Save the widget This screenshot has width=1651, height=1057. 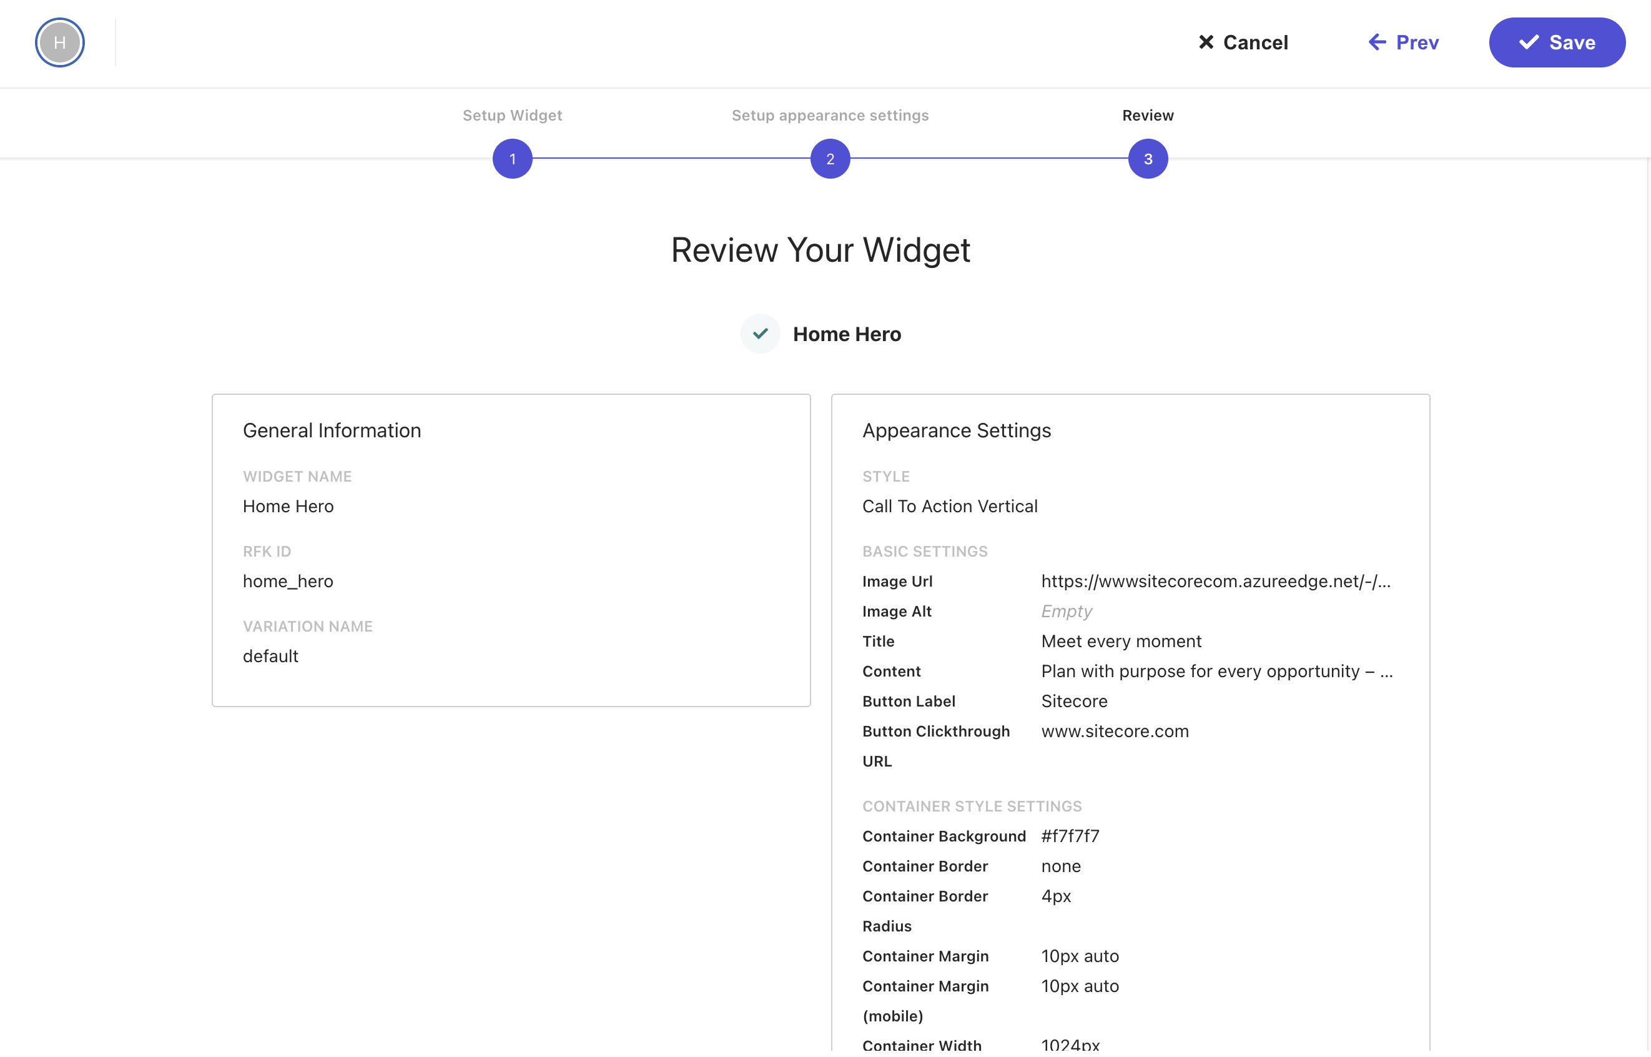[x=1556, y=42]
